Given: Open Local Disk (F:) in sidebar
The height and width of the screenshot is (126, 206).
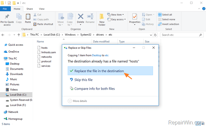Looking at the screenshot, I should [16, 105].
